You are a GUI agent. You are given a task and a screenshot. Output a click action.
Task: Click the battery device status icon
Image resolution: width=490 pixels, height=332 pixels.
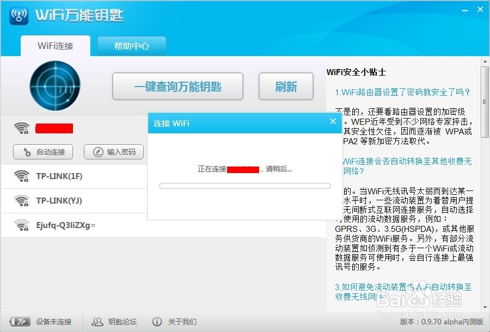(x=20, y=321)
